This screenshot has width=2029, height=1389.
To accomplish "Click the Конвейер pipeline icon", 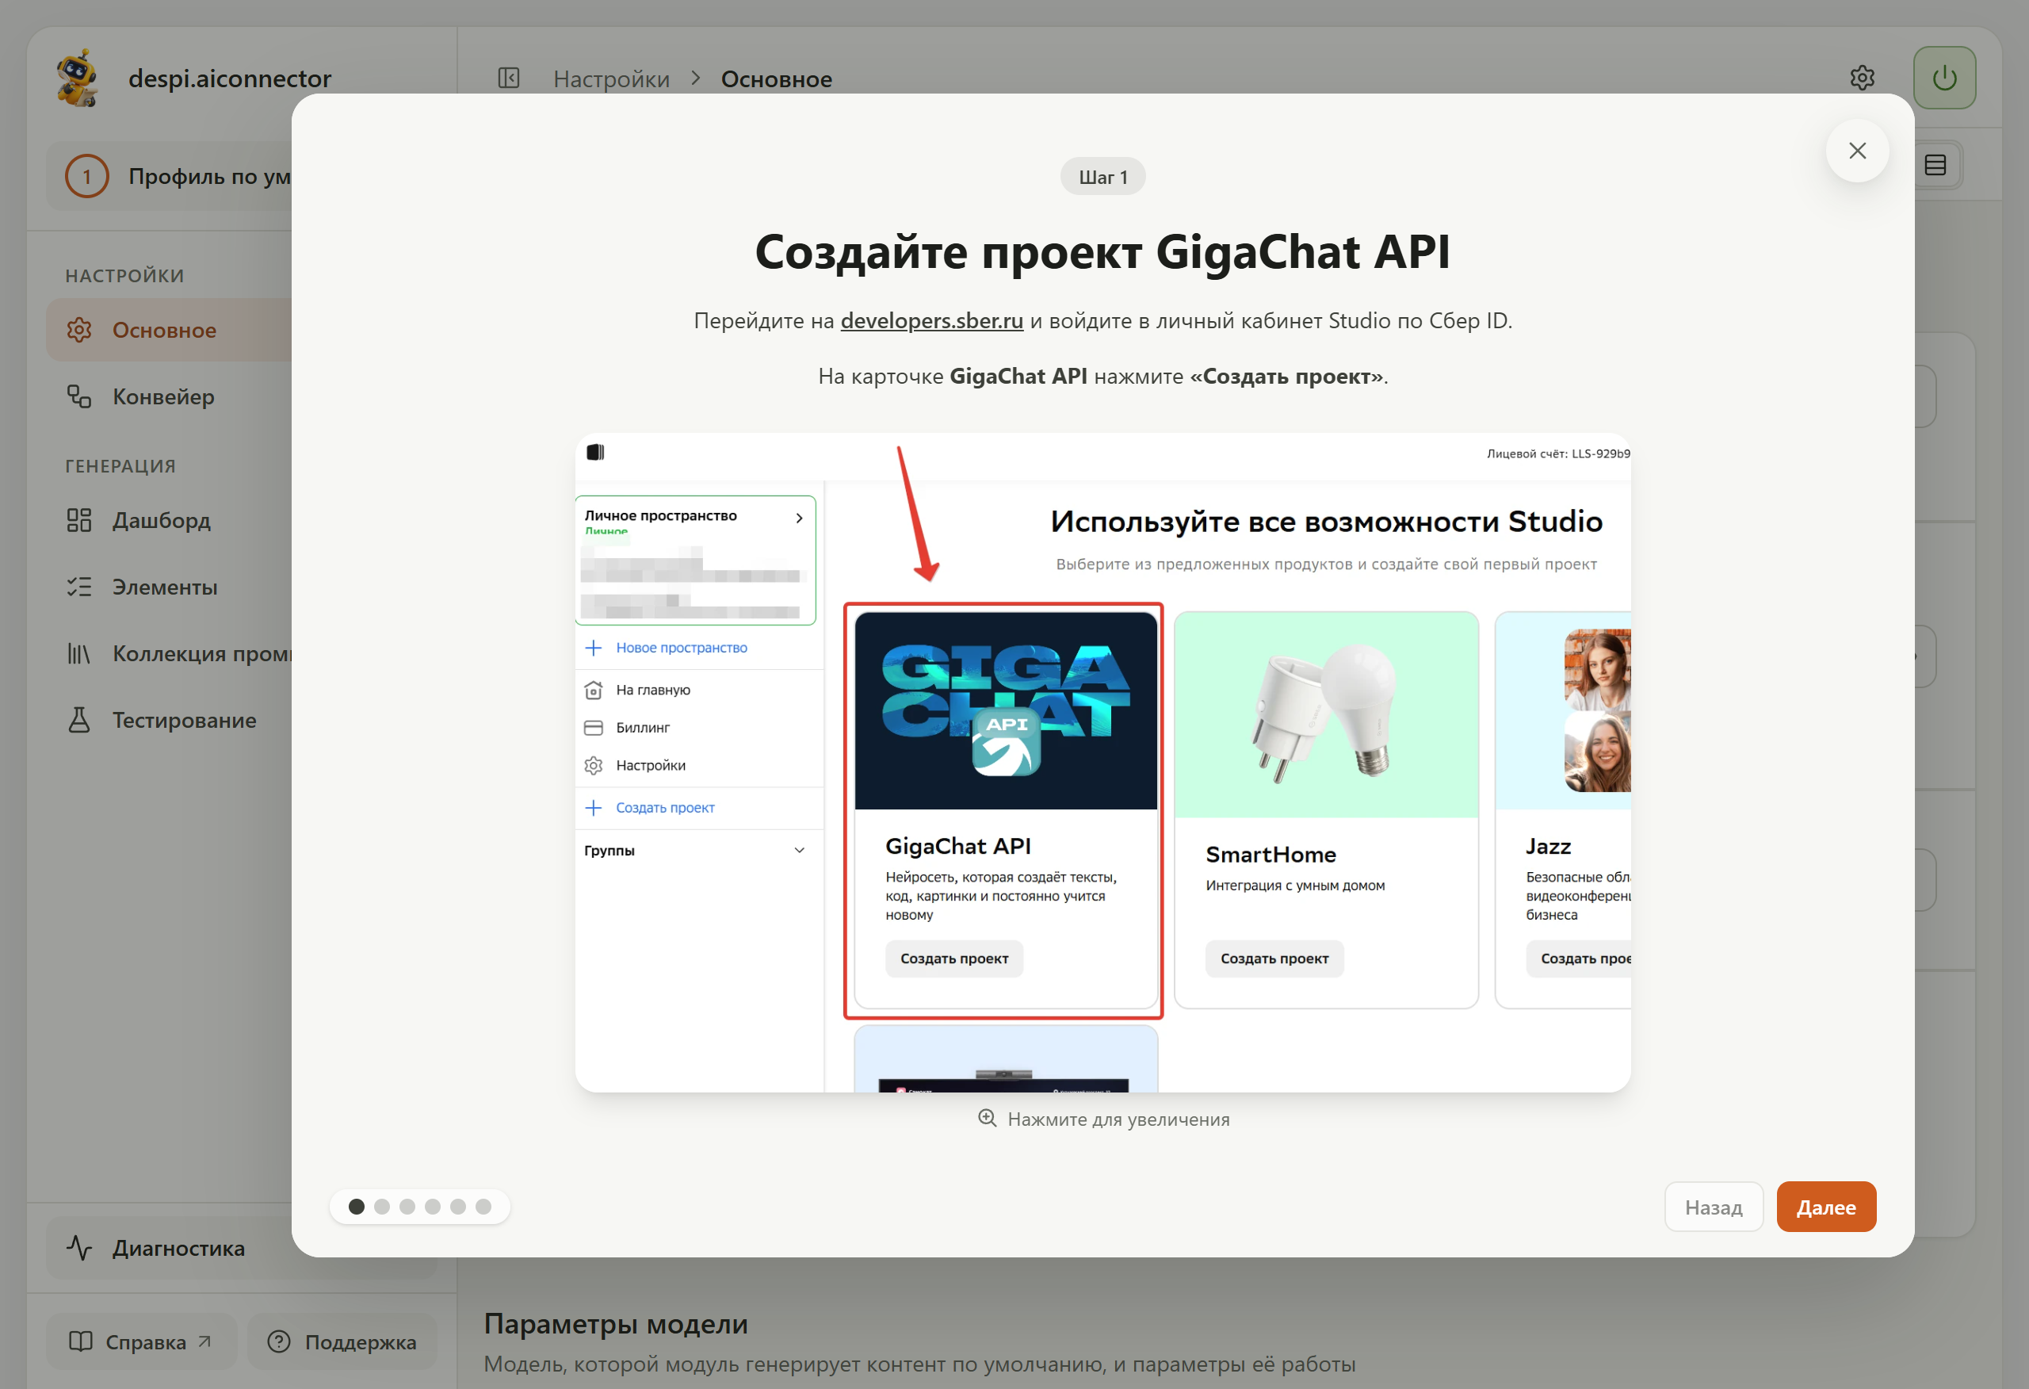I will (79, 396).
